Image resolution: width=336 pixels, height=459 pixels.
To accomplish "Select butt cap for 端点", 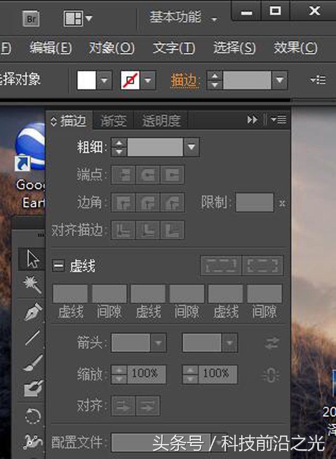I will (123, 175).
